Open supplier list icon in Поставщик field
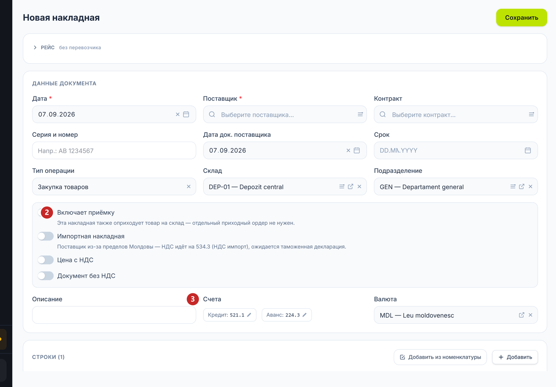This screenshot has width=556, height=387. 360,115
